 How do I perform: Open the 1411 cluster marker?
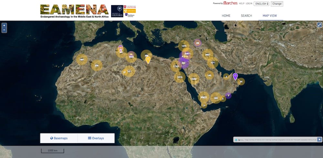[130, 71]
